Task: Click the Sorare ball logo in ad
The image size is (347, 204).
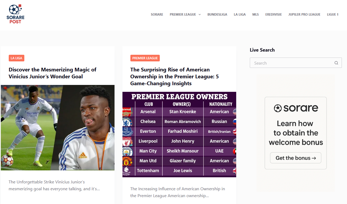Action: click(x=278, y=108)
